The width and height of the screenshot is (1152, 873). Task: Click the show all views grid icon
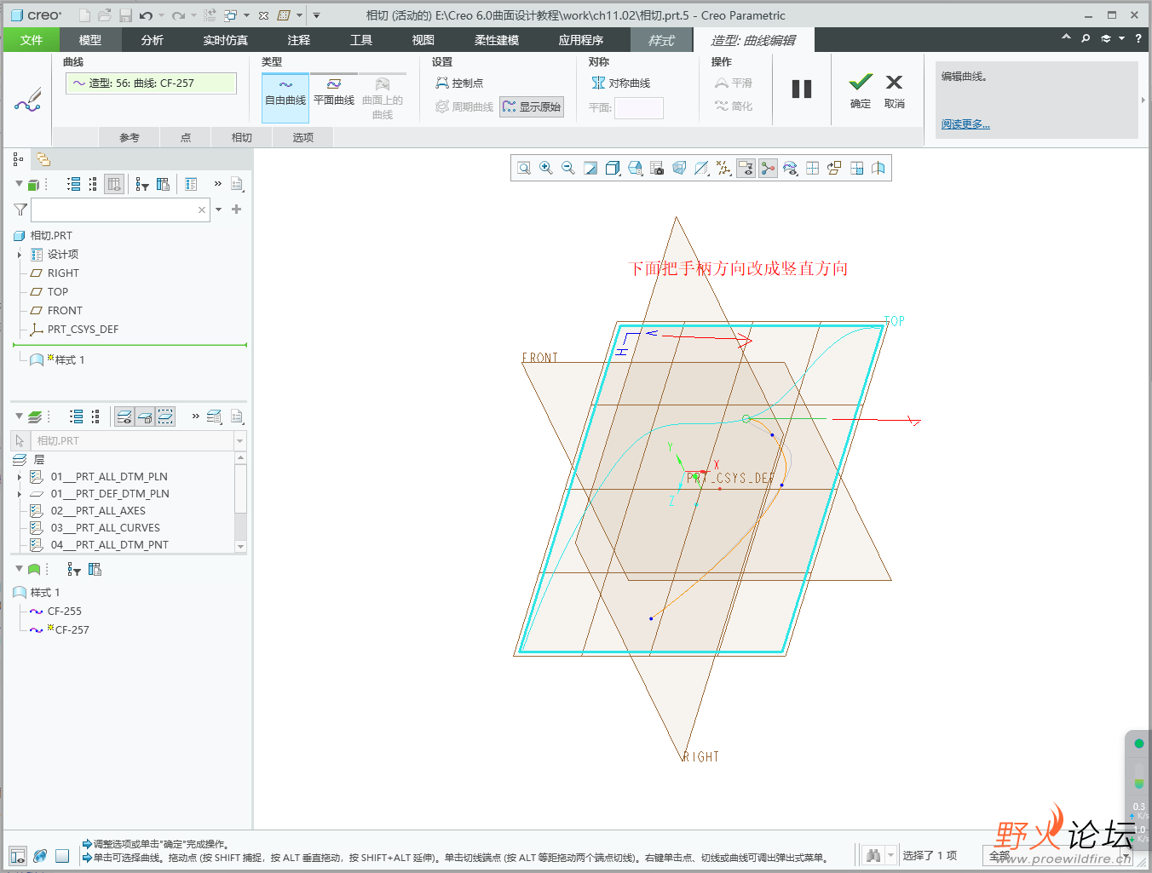812,169
